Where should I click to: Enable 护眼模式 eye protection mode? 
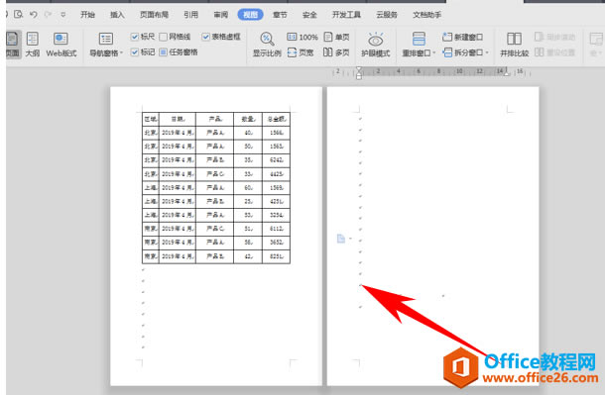pos(376,45)
